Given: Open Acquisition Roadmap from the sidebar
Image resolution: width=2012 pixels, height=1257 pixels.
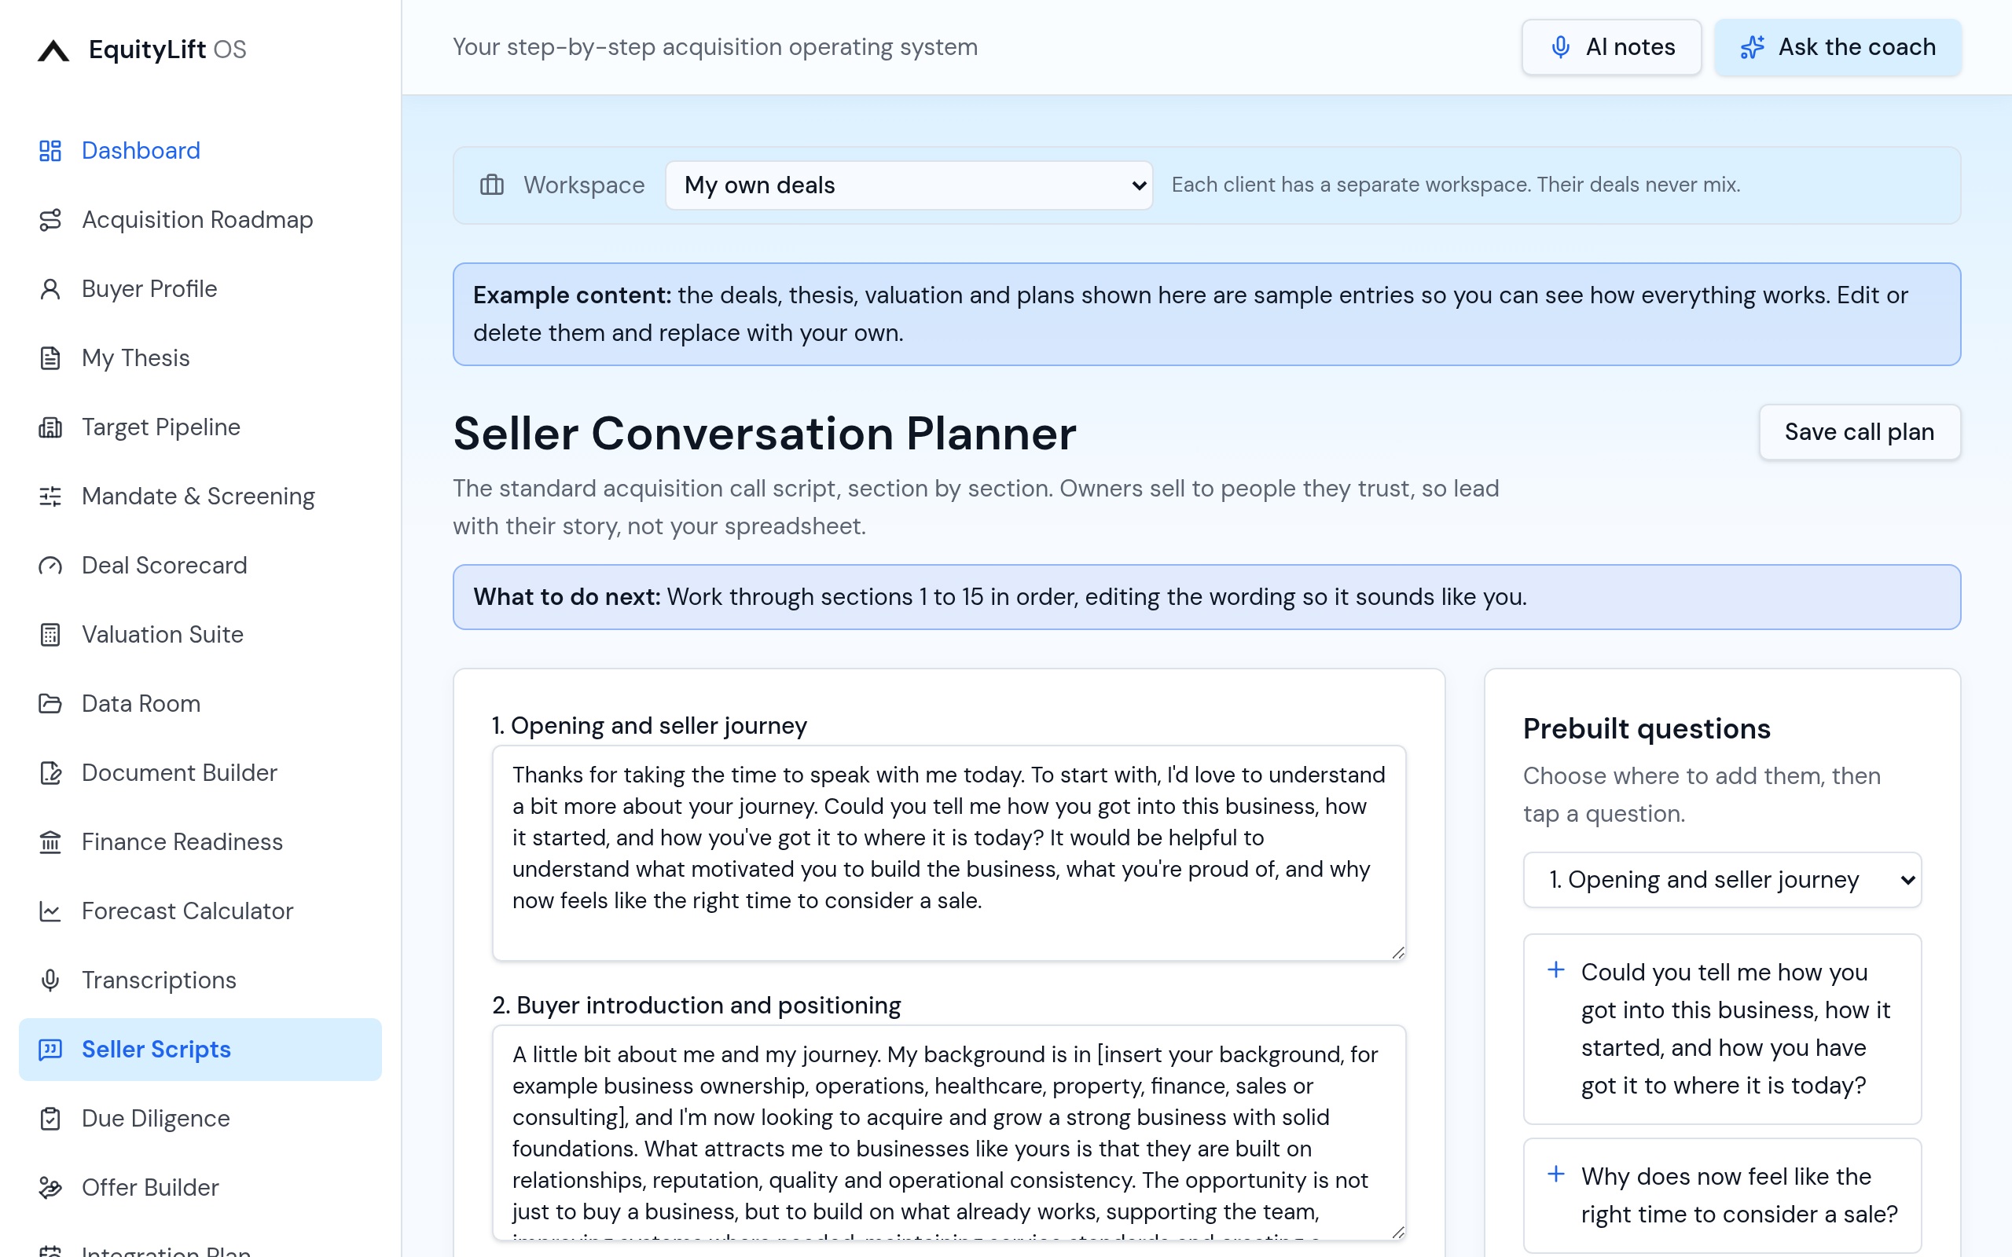Looking at the screenshot, I should click(200, 219).
